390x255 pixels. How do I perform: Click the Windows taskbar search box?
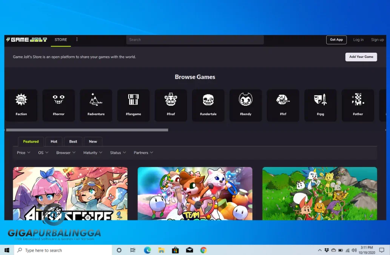pyautogui.click(x=63, y=250)
